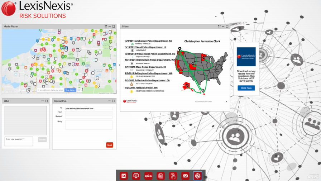Click the US map graphic on slide
This screenshot has width=321, height=181.
point(202,71)
